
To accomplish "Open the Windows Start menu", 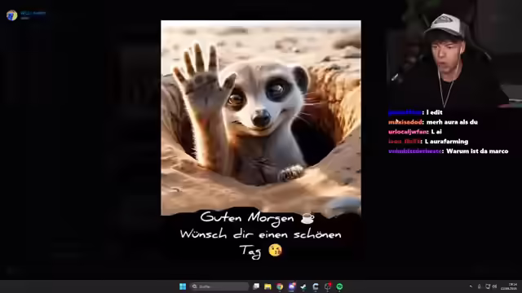I will pyautogui.click(x=183, y=286).
